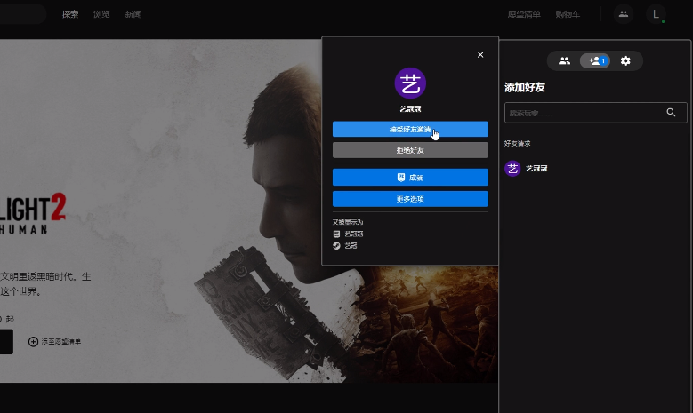
Task: Click the plus icon to add wishlist
Action: [x=34, y=341]
